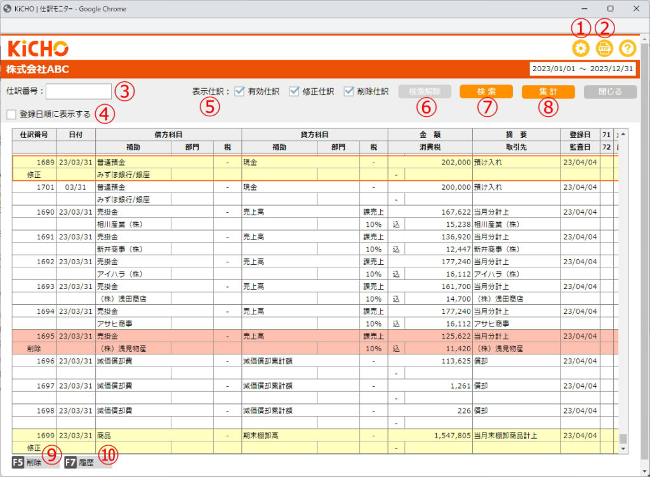Select journal entry number 1693
Viewport: 650px width, 477px height.
click(x=45, y=286)
